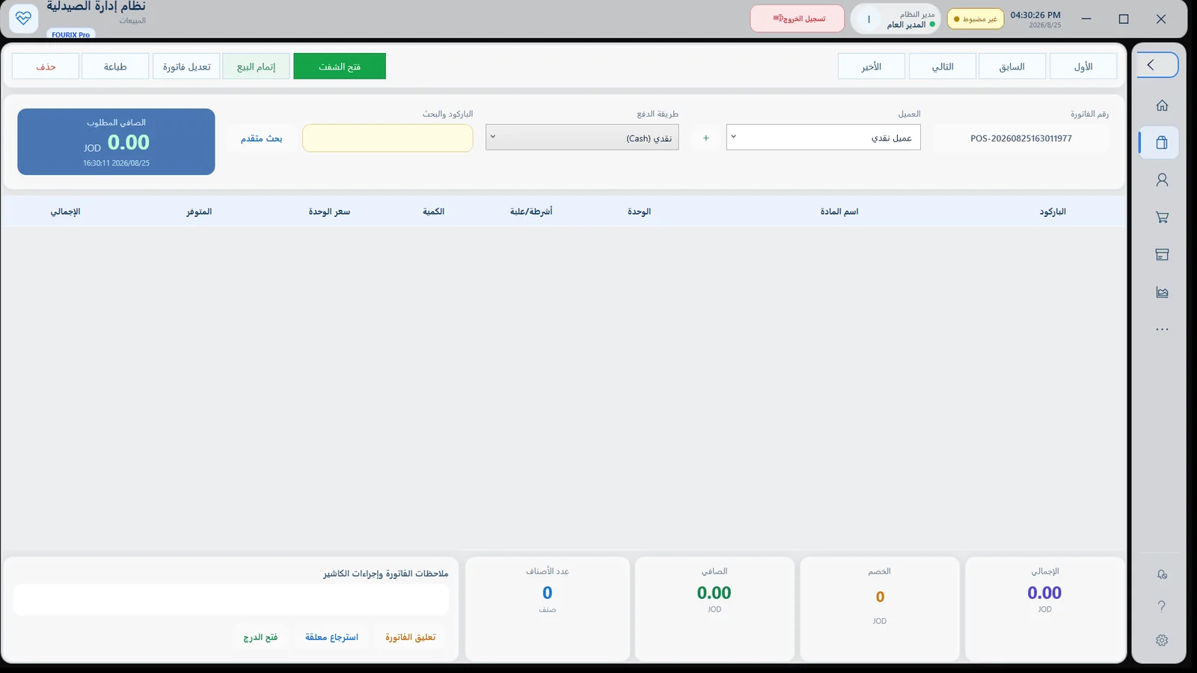Viewport: 1197px width, 673px height.
Task: Click the استرجاع معلقة retrieve held button
Action: click(x=331, y=637)
